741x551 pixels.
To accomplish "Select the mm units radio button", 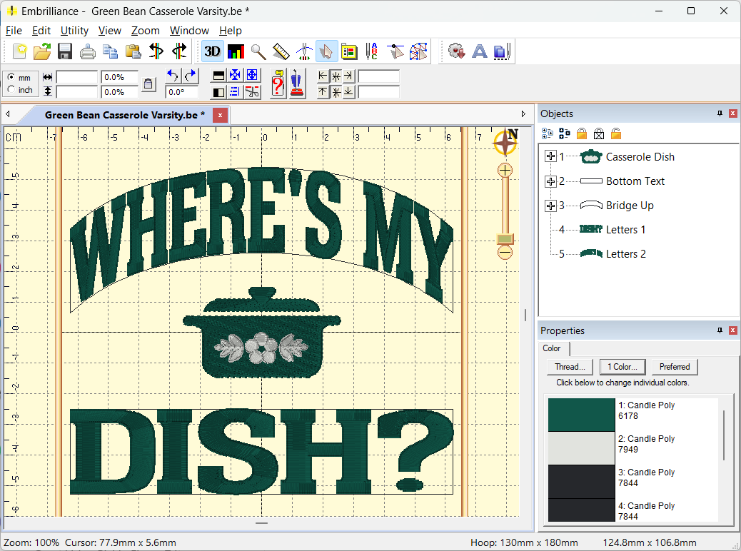I will [11, 77].
